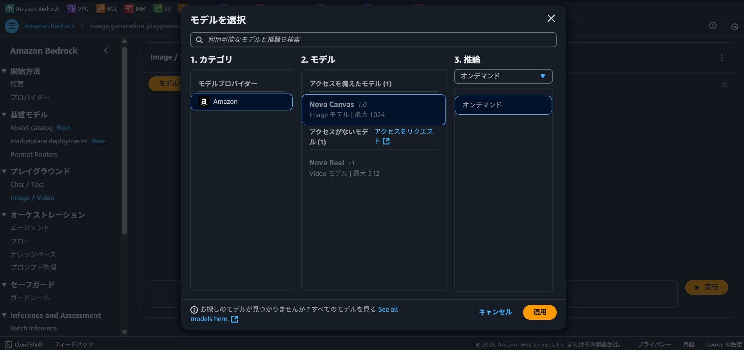Open Prompt Routers in sidebar
Image resolution: width=744 pixels, height=350 pixels.
coord(34,155)
